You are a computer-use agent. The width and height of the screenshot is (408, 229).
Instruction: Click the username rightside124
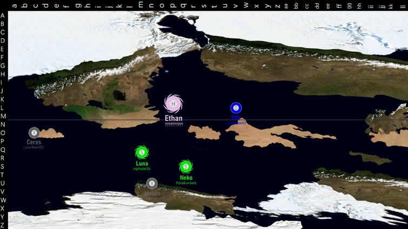pos(142,169)
